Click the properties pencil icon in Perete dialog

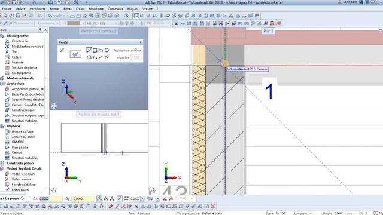(x=62, y=50)
